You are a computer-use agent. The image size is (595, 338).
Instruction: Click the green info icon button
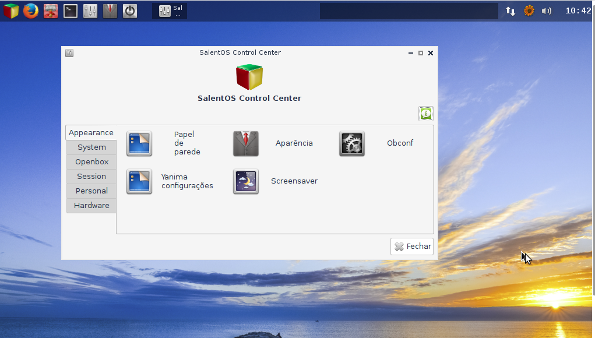pyautogui.click(x=426, y=114)
